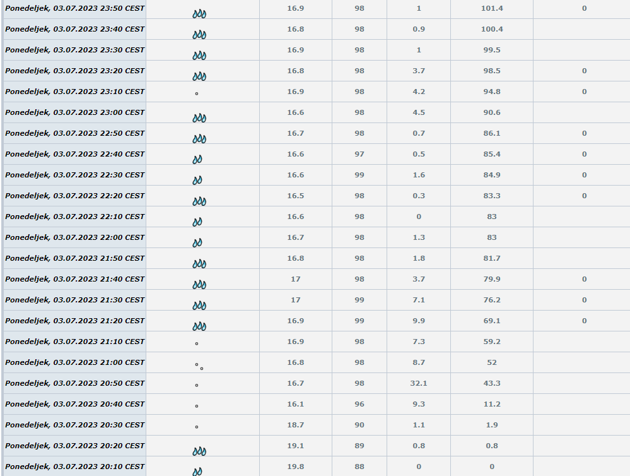
Task: Click the 94.8 value in the 23:10 row
Action: click(492, 92)
